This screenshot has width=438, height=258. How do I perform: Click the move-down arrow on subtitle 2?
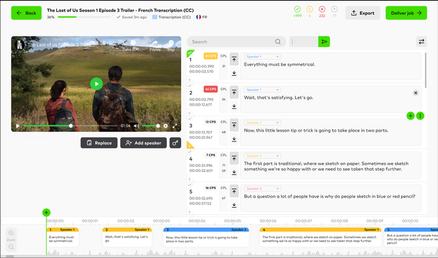point(234,107)
